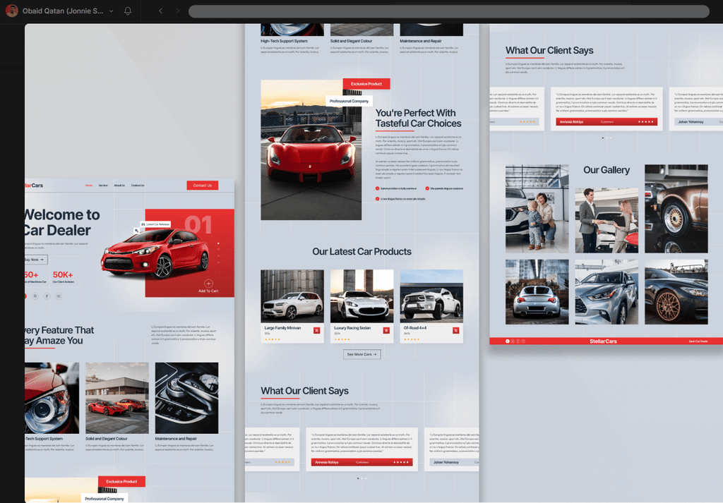Open the white Maserati product image
Image resolution: width=723 pixels, height=503 pixels.
[362, 296]
